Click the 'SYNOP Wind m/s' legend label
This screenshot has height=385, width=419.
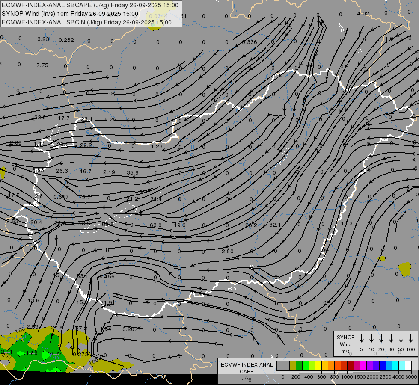pos(345,344)
